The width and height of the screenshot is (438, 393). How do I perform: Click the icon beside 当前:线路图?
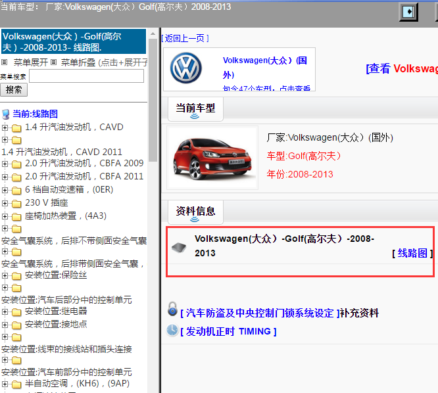point(5,114)
